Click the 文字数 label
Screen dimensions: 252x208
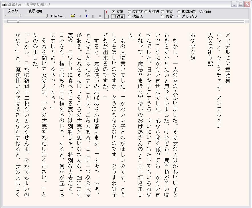[13, 11]
